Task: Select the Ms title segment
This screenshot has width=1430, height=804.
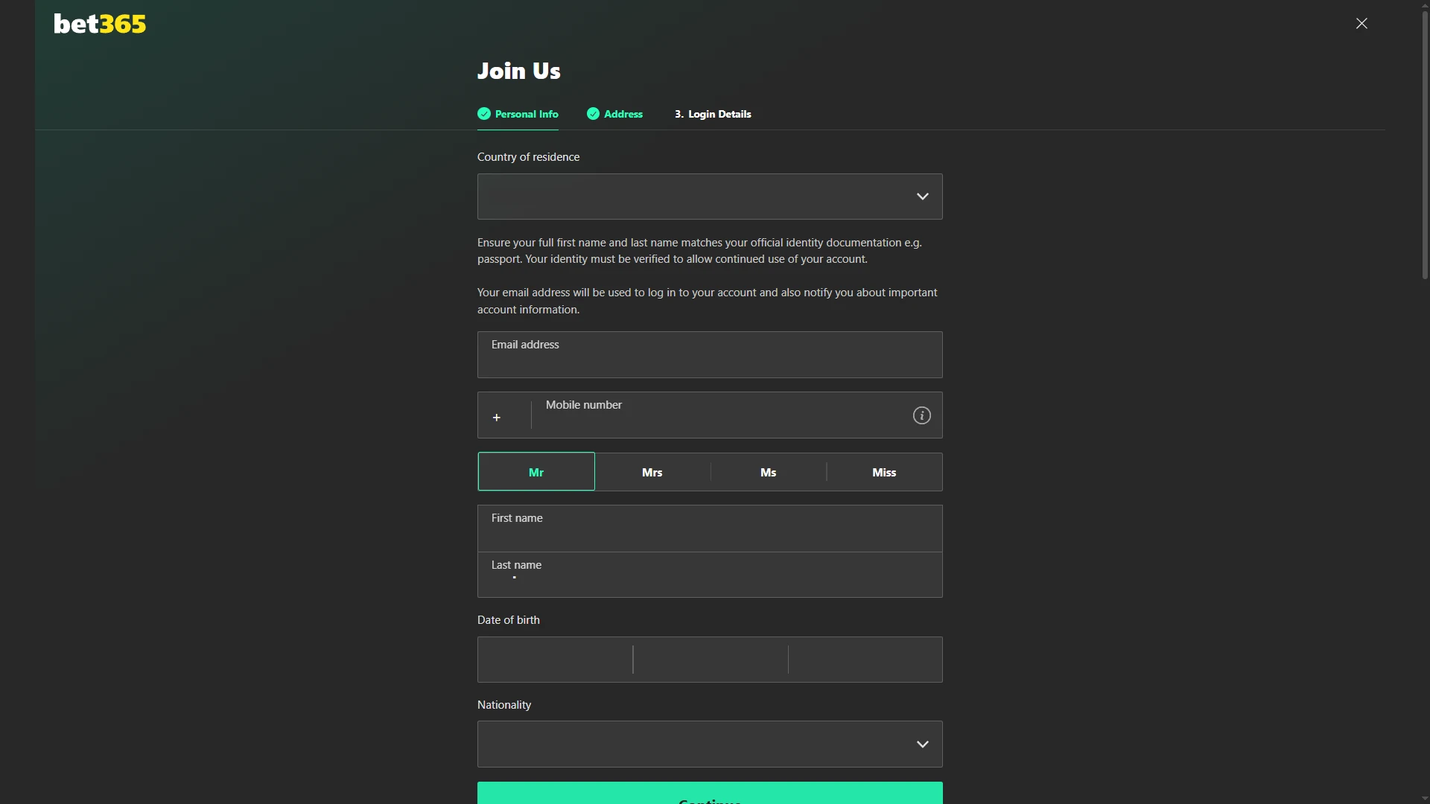Action: tap(768, 471)
